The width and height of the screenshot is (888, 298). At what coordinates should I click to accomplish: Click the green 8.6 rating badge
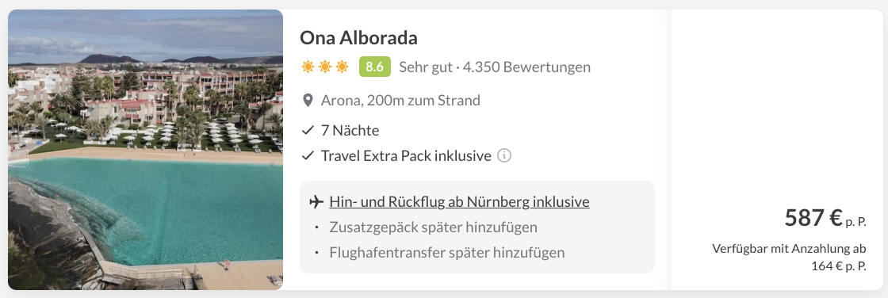point(375,67)
